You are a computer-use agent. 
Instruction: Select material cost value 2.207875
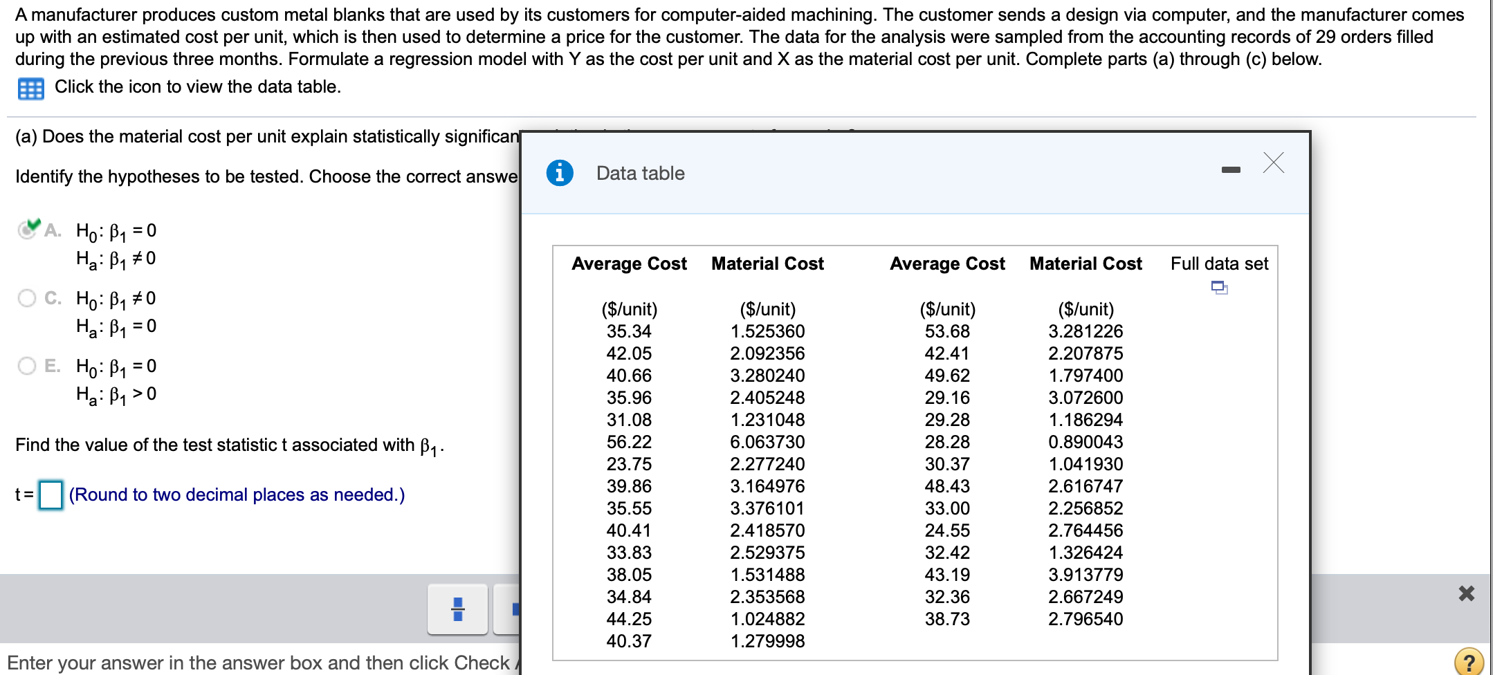[1086, 353]
